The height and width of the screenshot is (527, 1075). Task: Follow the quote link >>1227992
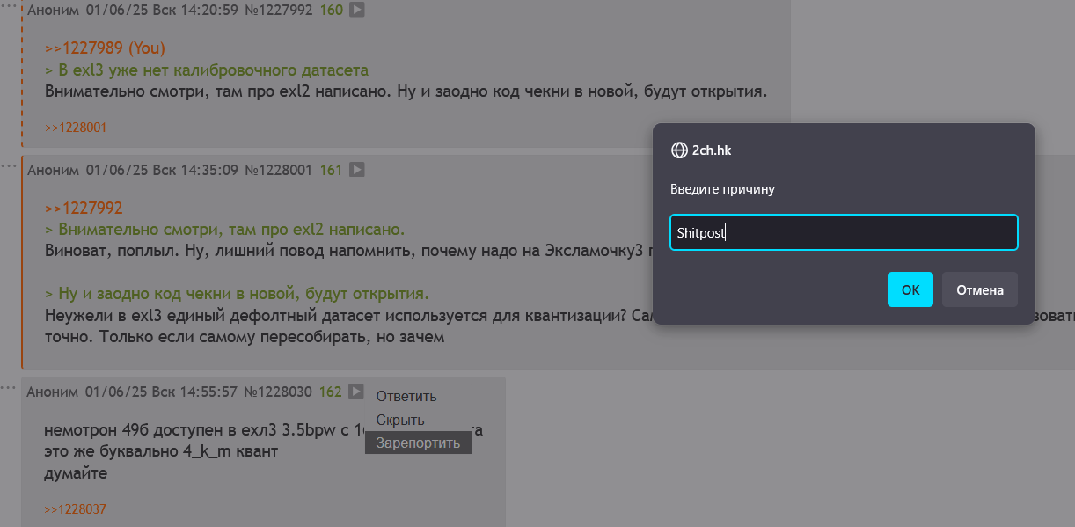click(x=84, y=209)
